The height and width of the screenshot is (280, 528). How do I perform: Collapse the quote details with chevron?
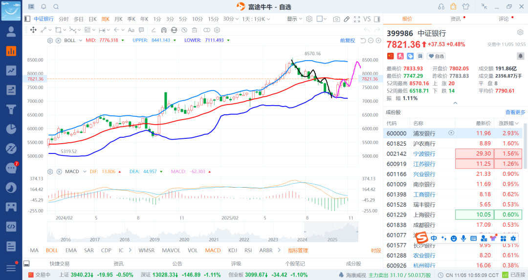pyautogui.click(x=455, y=103)
